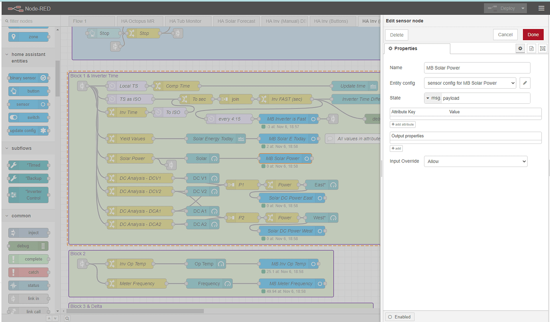Open the Node-RED hamburger main menu
550x322 pixels.
pos(541,8)
